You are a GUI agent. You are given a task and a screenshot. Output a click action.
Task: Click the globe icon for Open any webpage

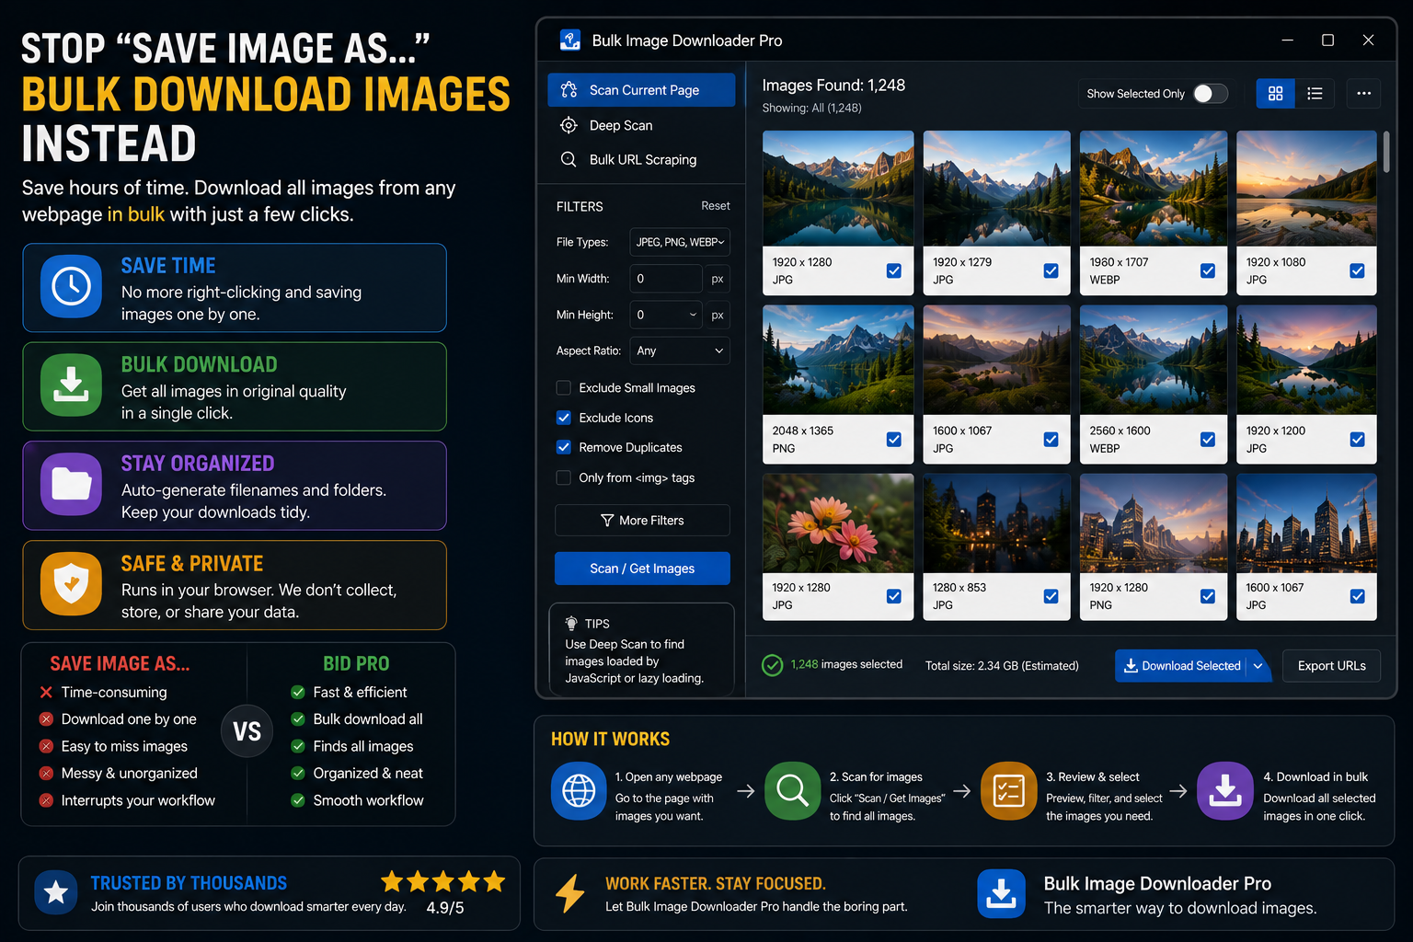[x=579, y=790]
